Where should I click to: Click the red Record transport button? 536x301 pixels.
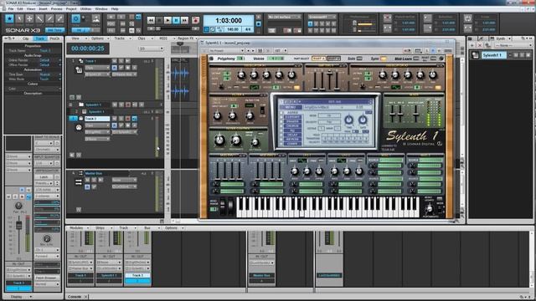click(195, 20)
